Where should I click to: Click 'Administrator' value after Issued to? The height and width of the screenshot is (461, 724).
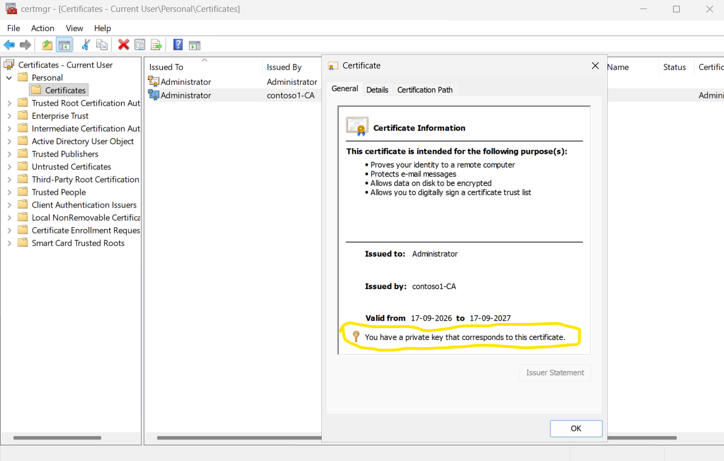(x=435, y=254)
